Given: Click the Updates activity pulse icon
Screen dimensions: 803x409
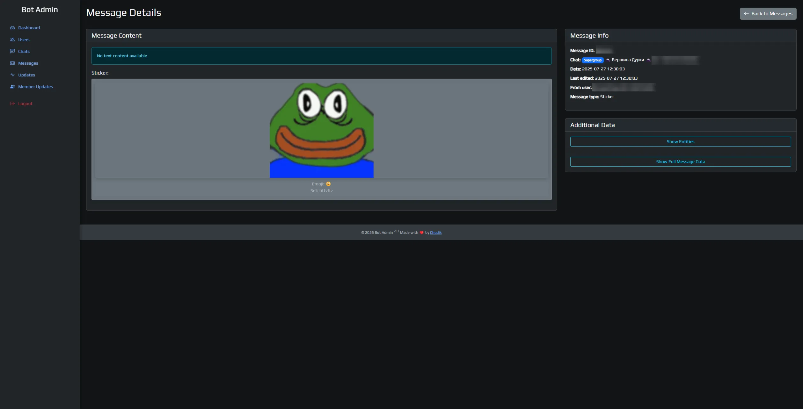Looking at the screenshot, I should tap(12, 75).
